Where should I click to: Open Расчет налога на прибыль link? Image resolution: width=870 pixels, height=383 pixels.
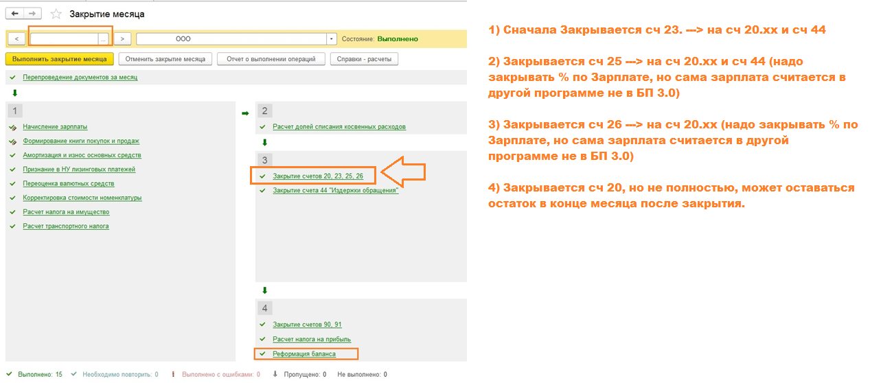pos(311,339)
